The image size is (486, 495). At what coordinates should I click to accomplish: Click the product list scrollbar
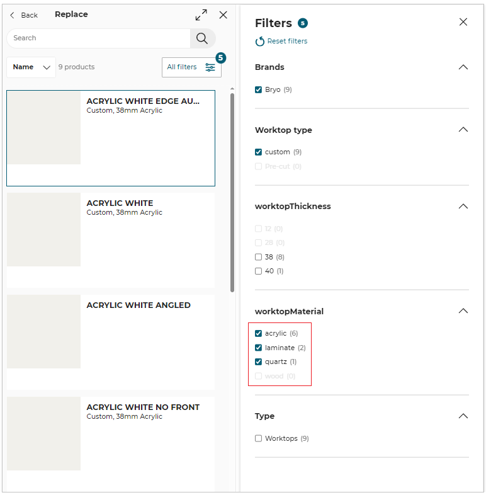[232, 189]
